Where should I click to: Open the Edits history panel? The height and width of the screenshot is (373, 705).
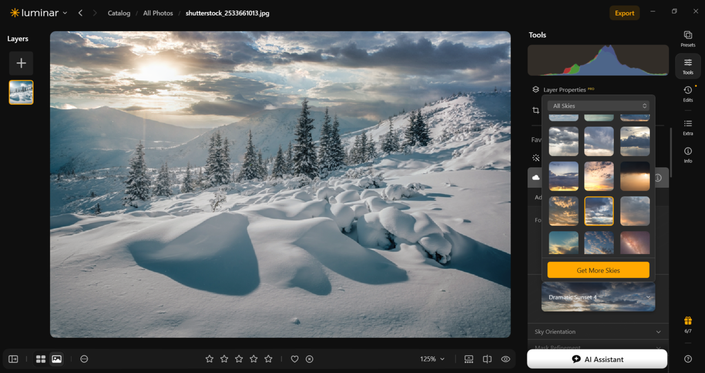[x=687, y=94]
